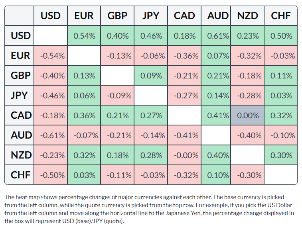
Task: Select the NZD row header
Action: click(x=19, y=155)
